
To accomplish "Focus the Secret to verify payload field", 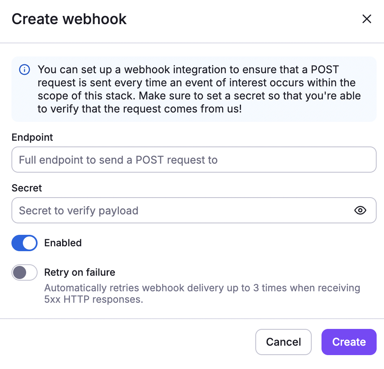I will [x=184, y=210].
